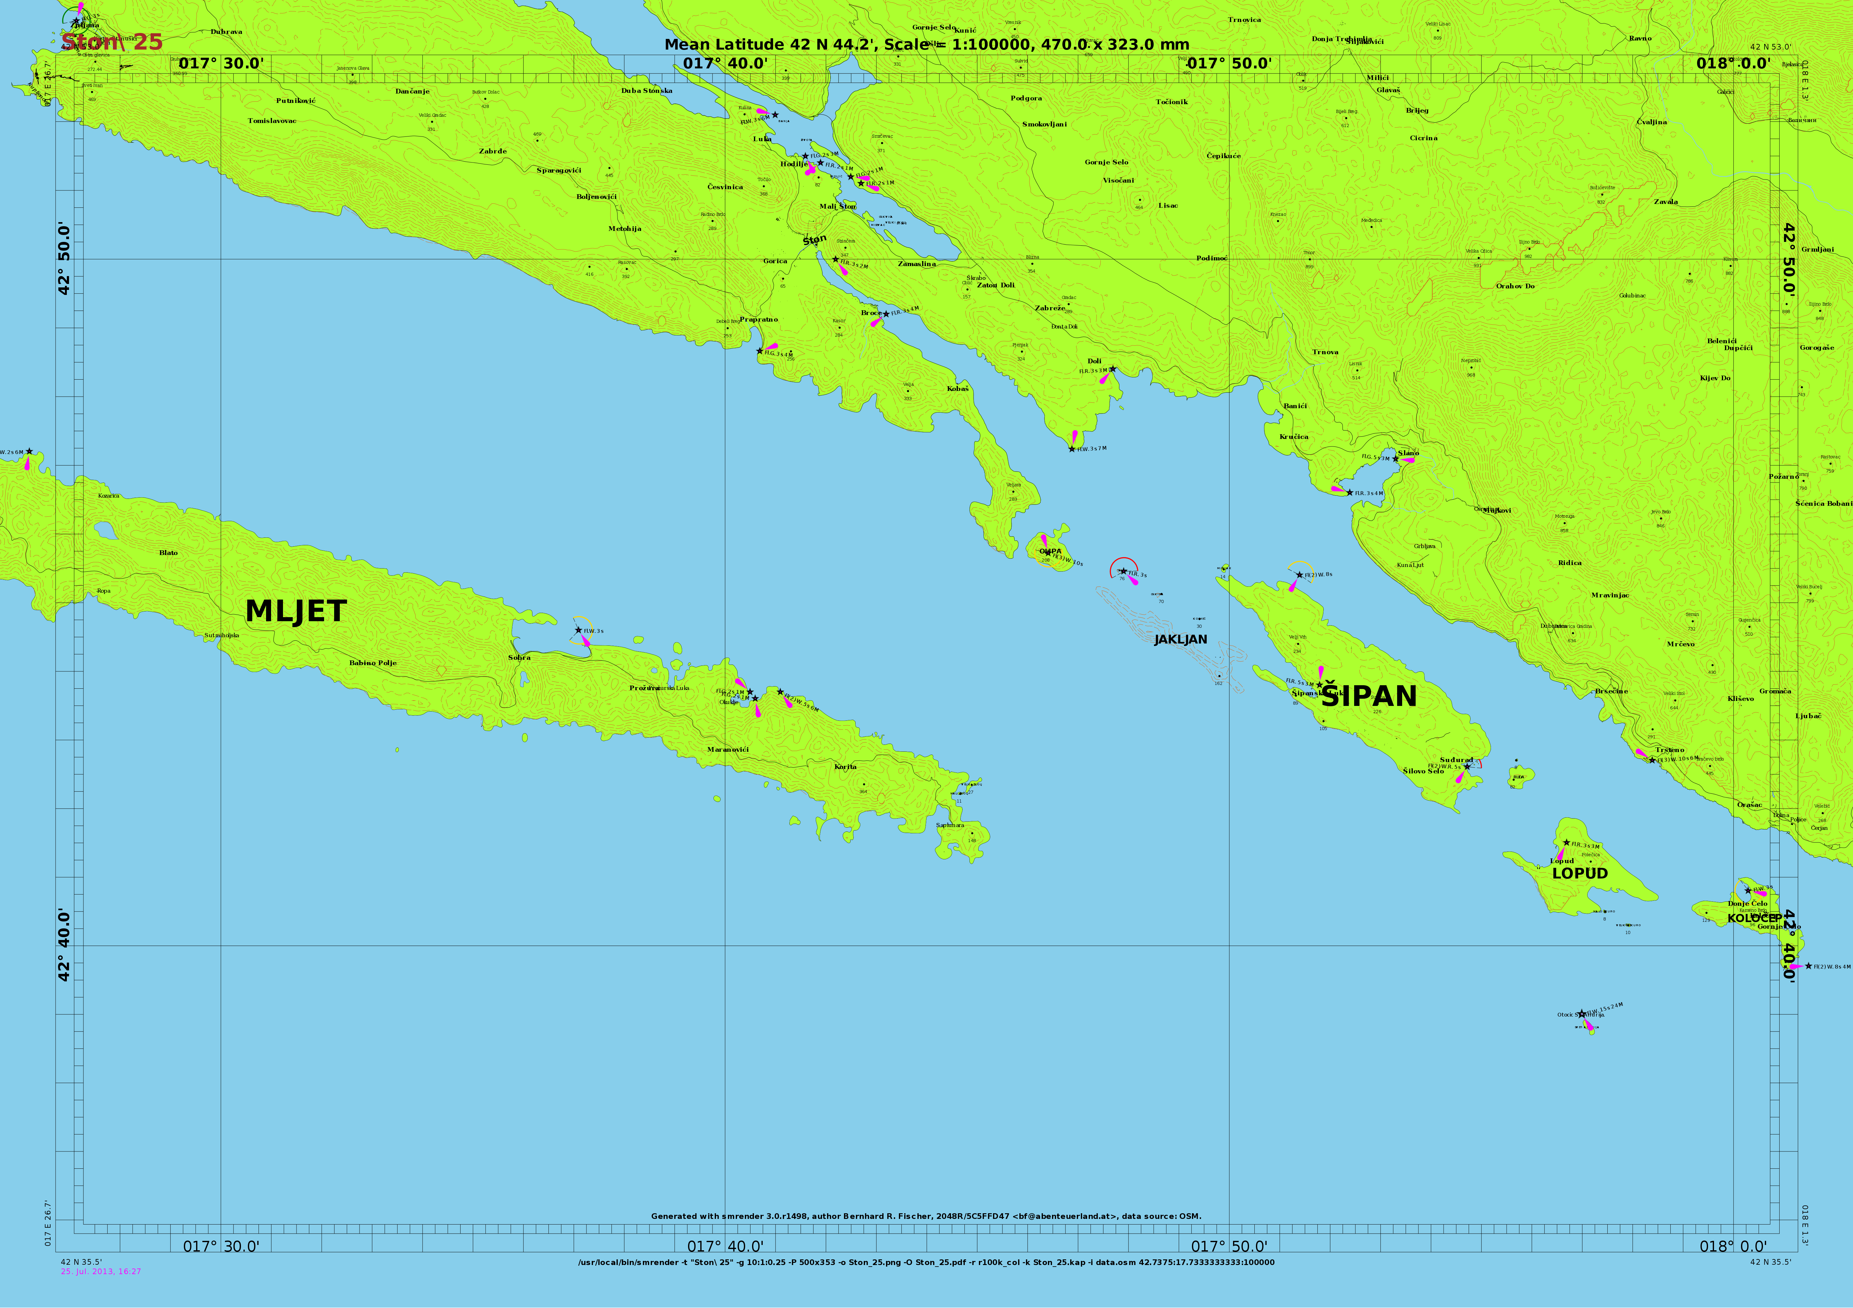Click the Fl.G.3s4M light star near Prapratno
Screen dimensions: 1853x1308
(x=760, y=351)
